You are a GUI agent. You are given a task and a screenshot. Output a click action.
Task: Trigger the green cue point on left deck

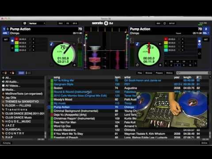[16, 46]
